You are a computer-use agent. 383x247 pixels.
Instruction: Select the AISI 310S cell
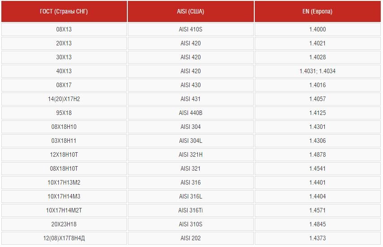click(x=191, y=225)
